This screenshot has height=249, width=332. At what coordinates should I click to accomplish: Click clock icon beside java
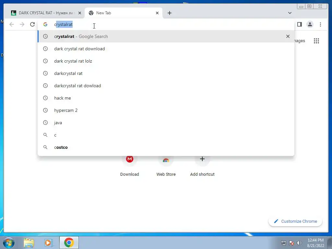pos(45,122)
